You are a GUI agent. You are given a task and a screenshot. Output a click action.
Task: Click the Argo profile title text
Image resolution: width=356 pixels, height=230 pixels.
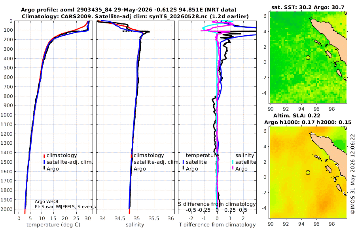(129, 10)
